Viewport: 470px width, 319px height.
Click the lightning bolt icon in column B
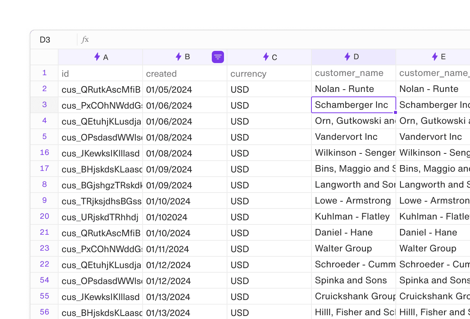click(178, 57)
